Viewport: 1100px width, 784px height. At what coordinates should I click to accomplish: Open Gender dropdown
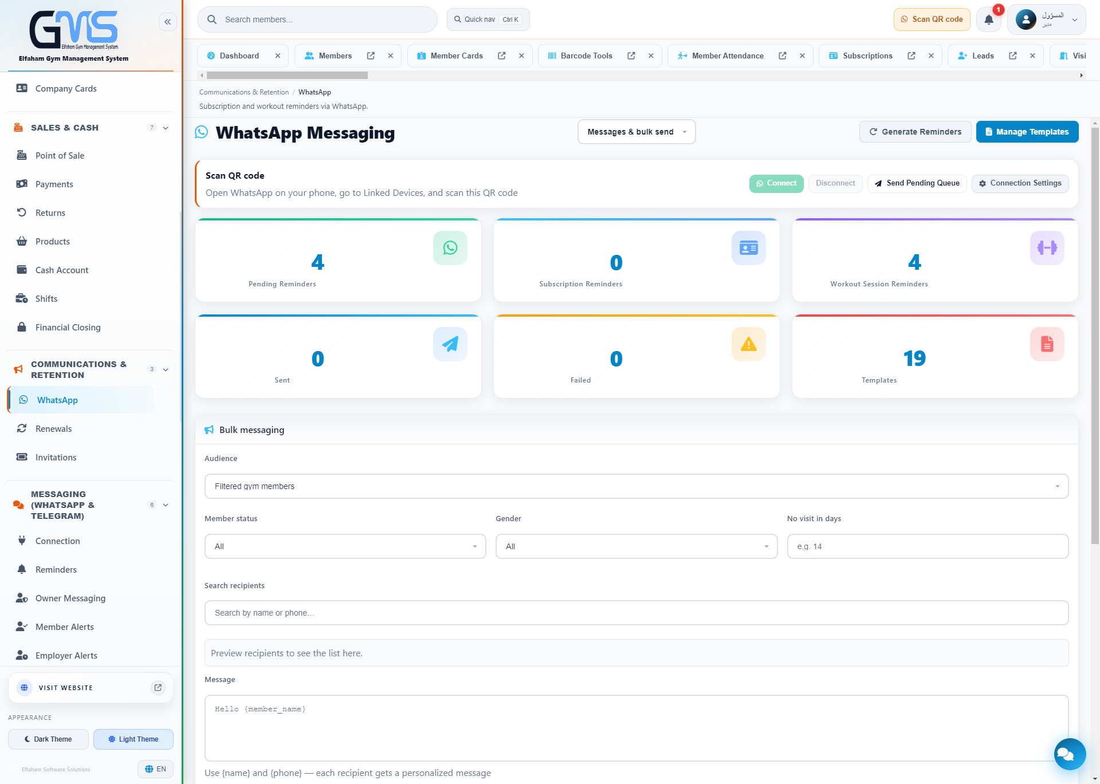[636, 546]
